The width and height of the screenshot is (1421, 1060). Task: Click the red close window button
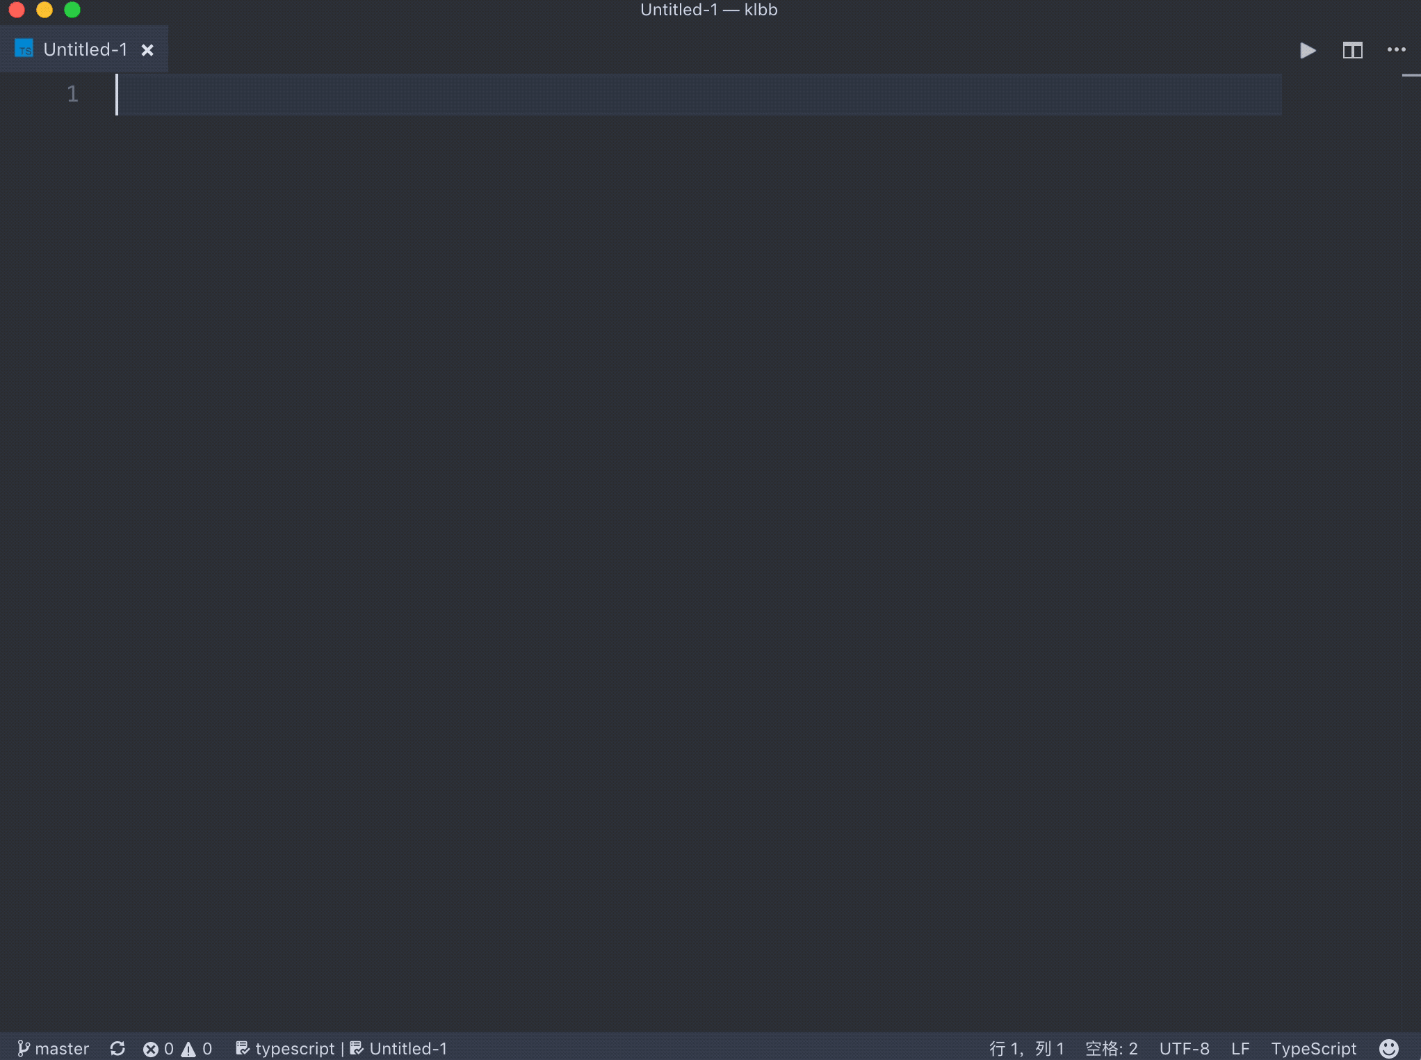click(x=17, y=10)
